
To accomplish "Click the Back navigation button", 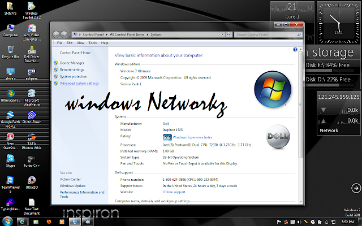I will click(x=56, y=34).
